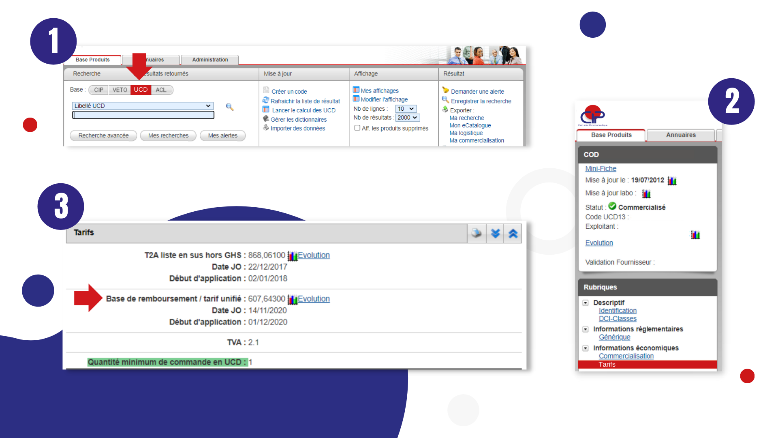Click the double-down arrow icon in Tarifs header
This screenshot has width=778, height=438.
coord(495,233)
